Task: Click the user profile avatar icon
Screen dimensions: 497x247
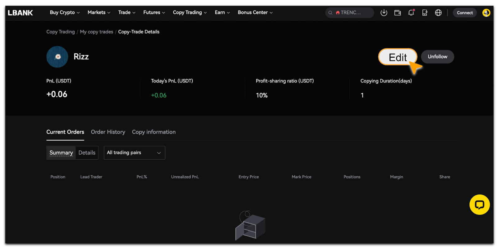Action: (486, 13)
